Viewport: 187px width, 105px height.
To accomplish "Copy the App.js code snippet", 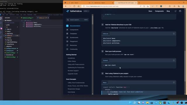I will pyautogui.click(x=174, y=83).
